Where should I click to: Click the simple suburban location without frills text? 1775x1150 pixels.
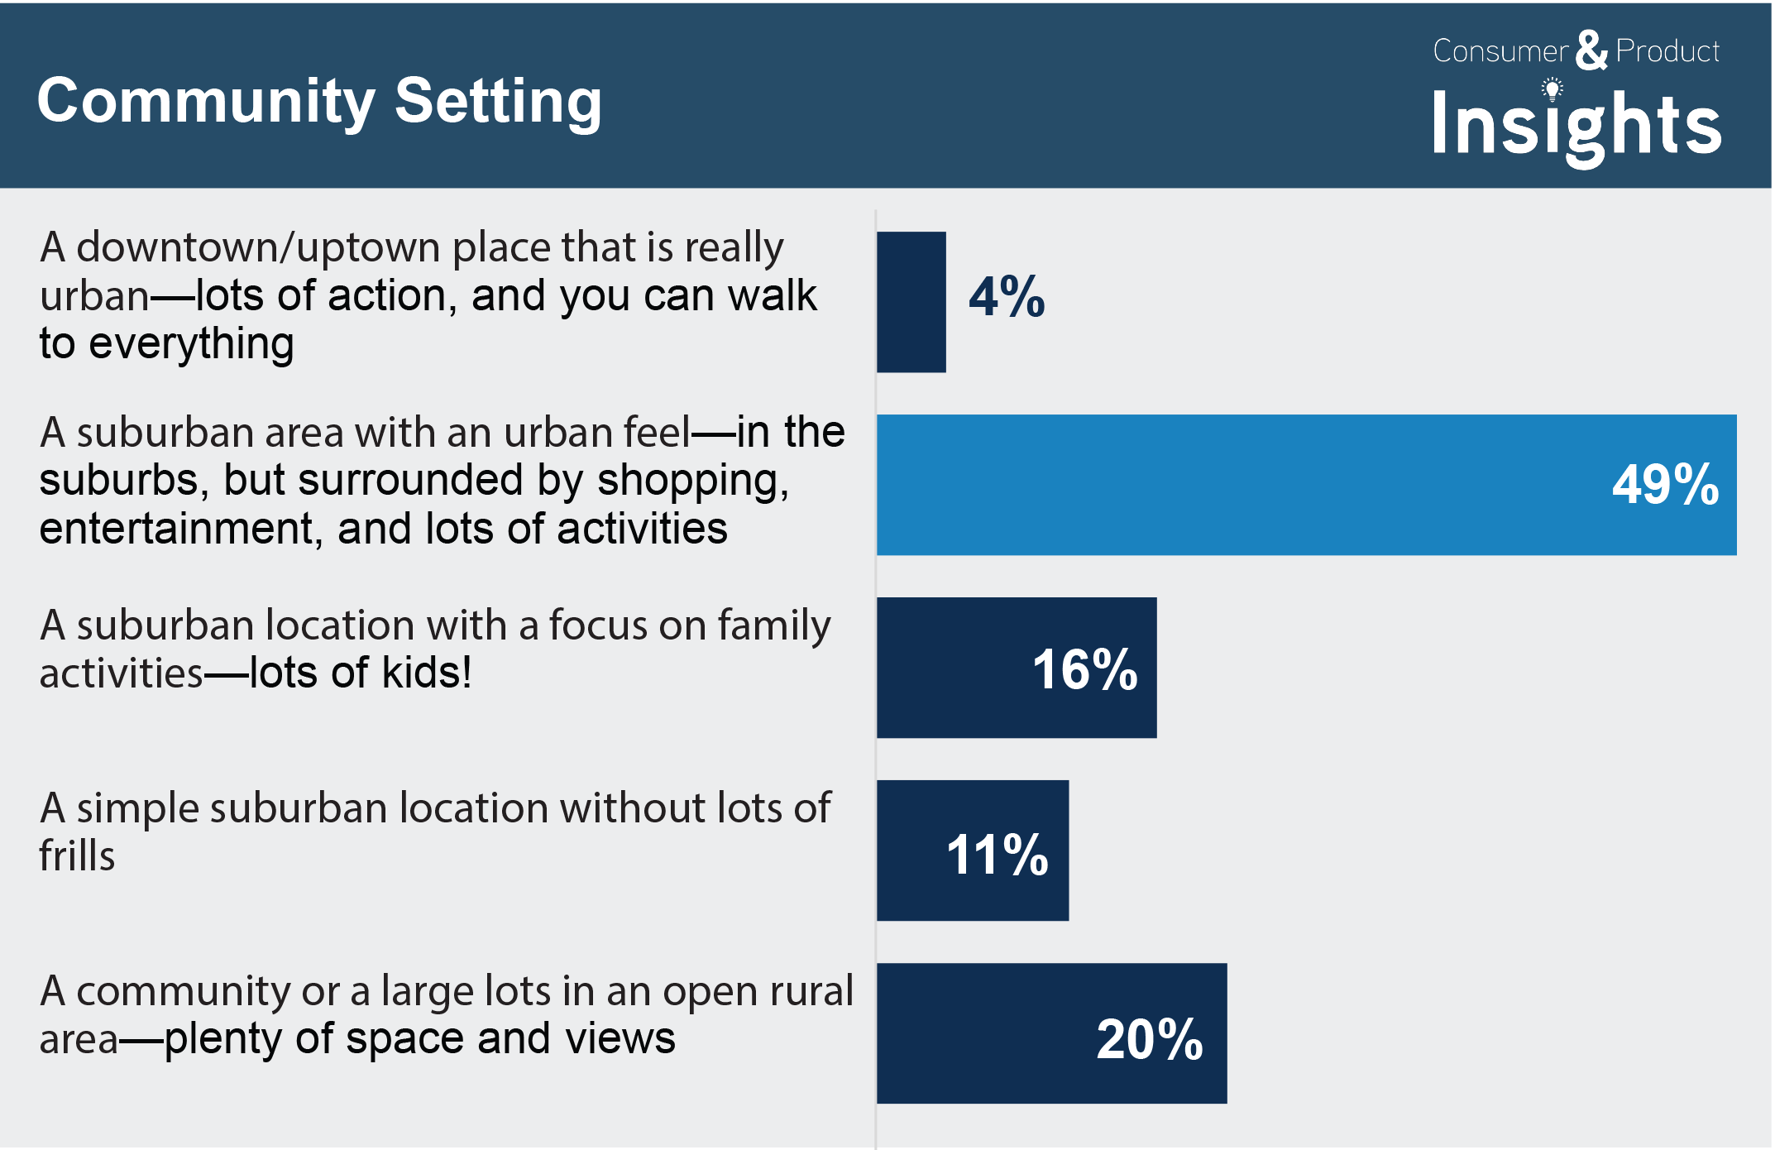(434, 831)
